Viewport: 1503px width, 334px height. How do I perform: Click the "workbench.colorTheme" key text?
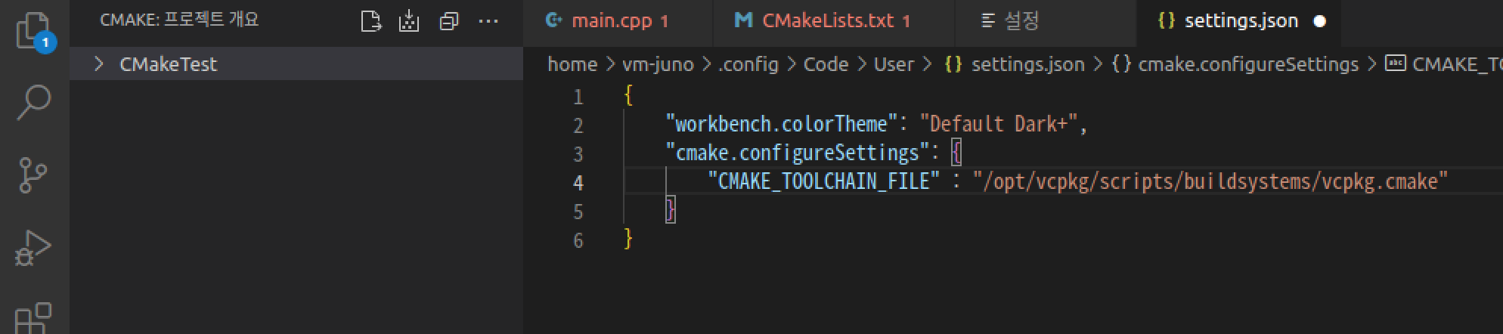tap(782, 124)
